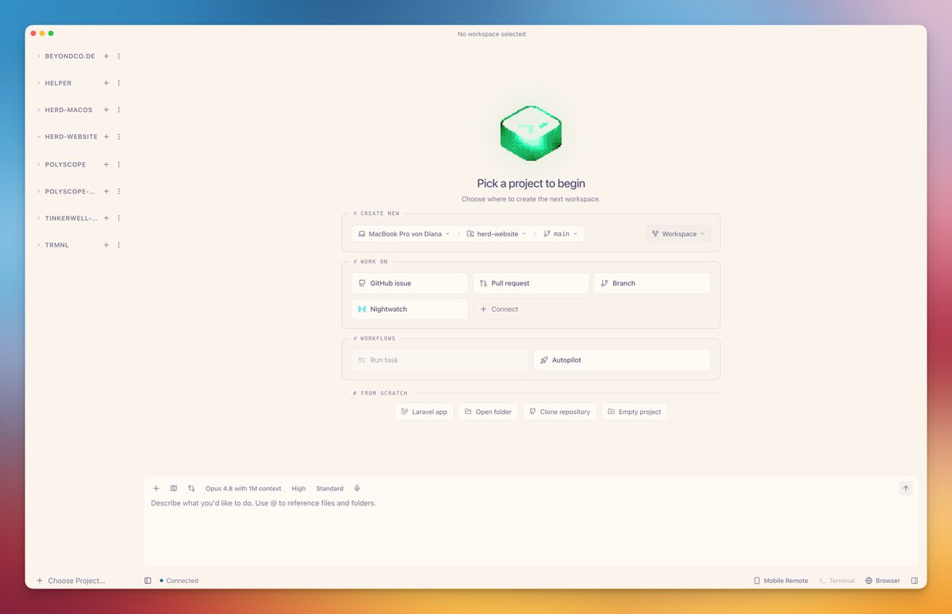
Task: Click the 'No workspace selected' title
Action: tap(492, 34)
